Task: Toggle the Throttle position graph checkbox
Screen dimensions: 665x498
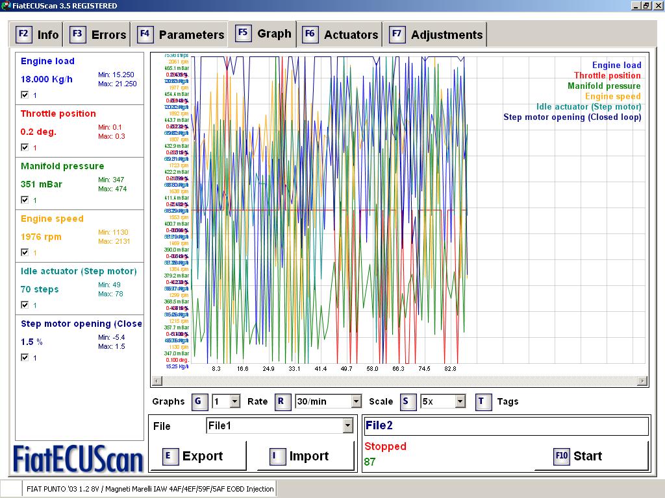Action: [x=25, y=147]
